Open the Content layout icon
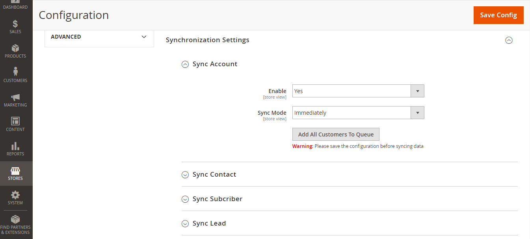 15,121
